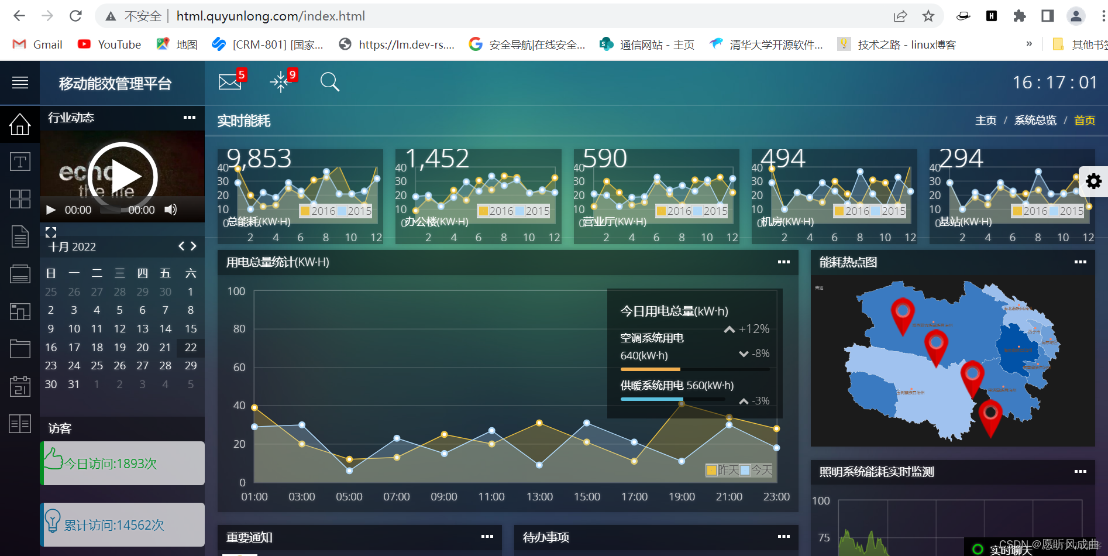The height and width of the screenshot is (556, 1108).
Task: Open the text 'T' icon in the sidebar
Action: [x=20, y=162]
